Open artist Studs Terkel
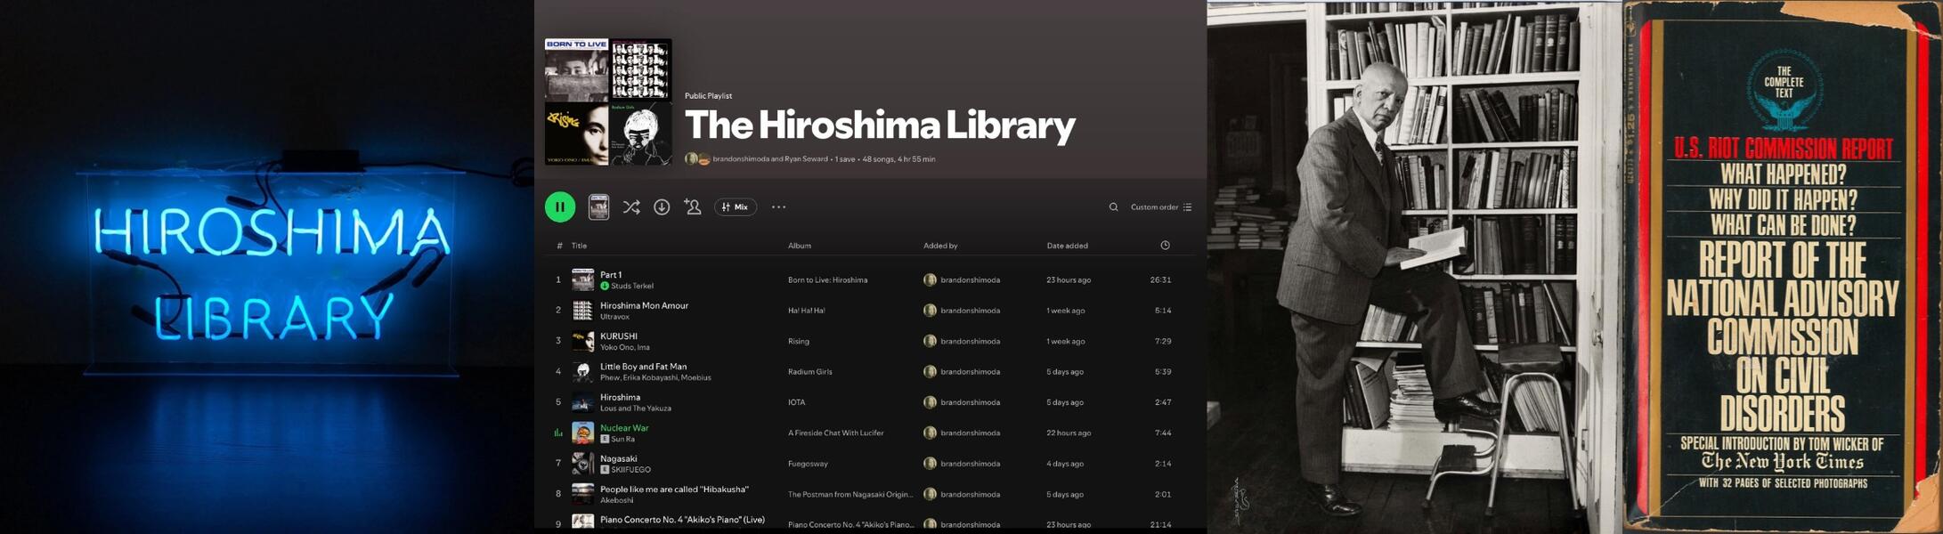The height and width of the screenshot is (534, 1943). [x=632, y=287]
